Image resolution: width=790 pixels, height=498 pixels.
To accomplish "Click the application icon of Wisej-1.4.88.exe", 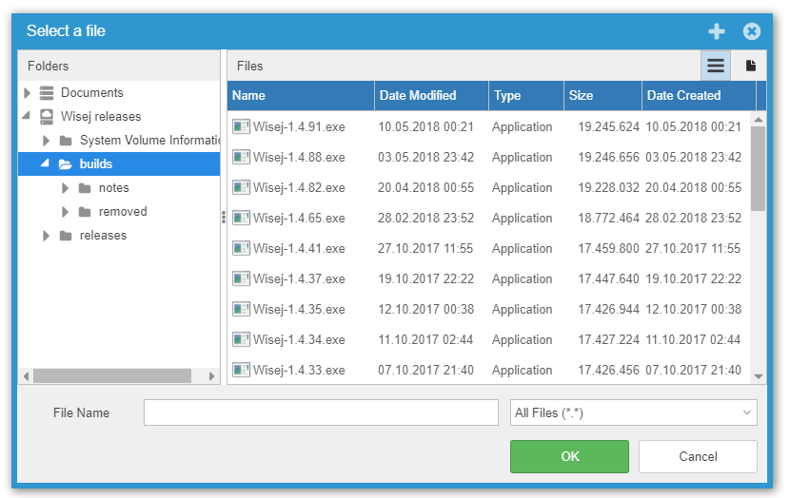I will 242,157.
